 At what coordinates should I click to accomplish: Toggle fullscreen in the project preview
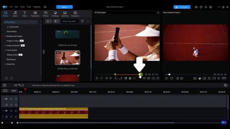pyautogui.click(x=218, y=78)
